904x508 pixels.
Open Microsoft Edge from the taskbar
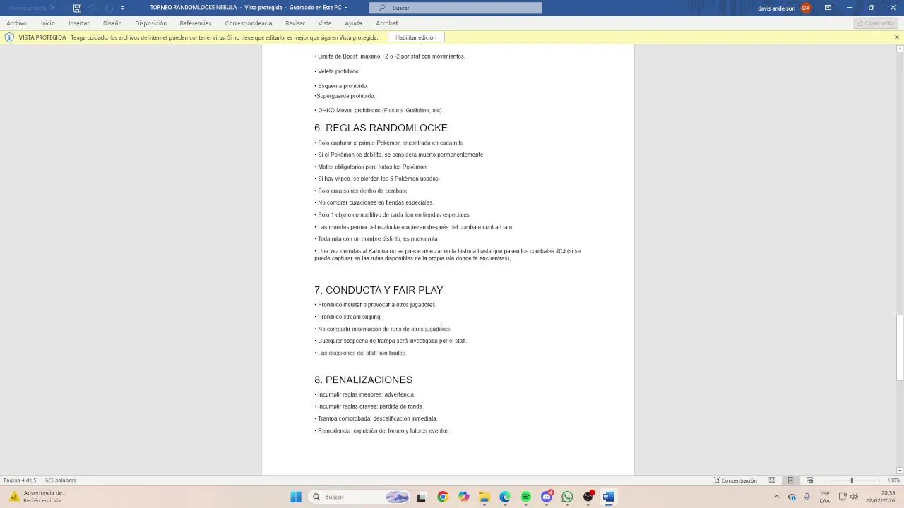[505, 497]
